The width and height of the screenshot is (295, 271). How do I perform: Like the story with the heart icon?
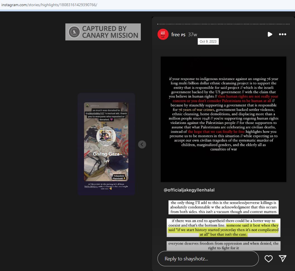[268, 259]
